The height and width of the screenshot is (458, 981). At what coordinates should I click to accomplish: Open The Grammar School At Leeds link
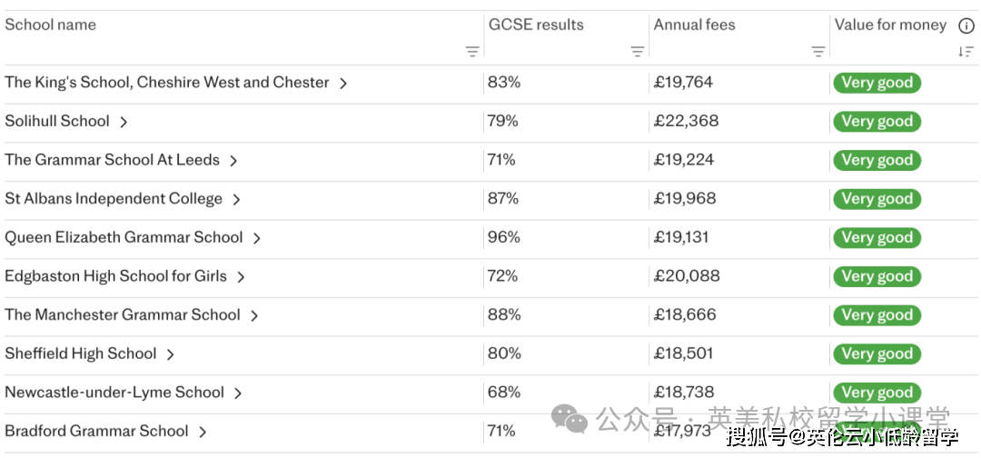[112, 160]
